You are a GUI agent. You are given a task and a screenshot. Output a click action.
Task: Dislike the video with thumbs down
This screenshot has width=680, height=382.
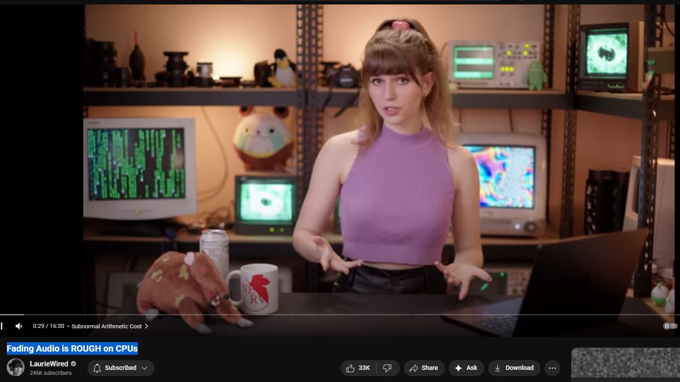(x=388, y=368)
